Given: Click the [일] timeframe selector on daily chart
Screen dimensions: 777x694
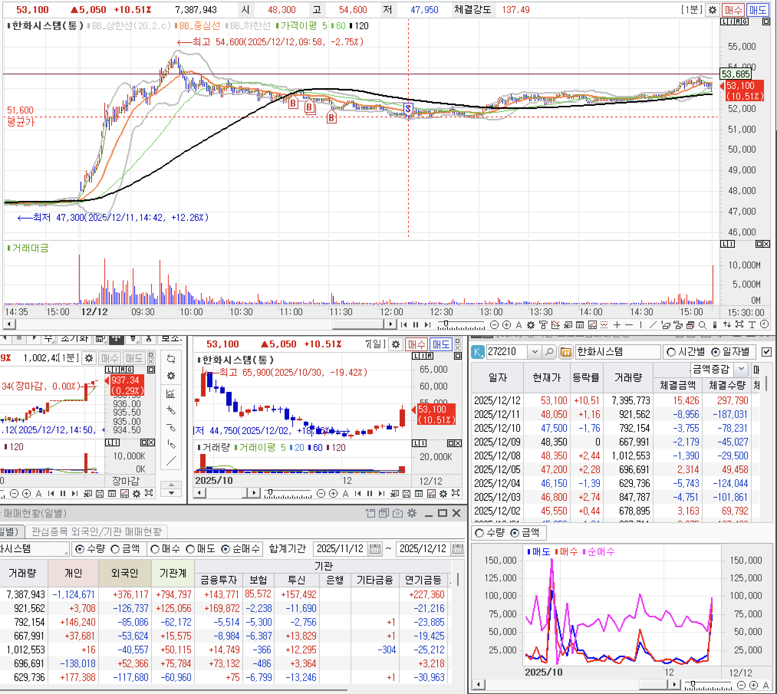Looking at the screenshot, I should [x=377, y=344].
